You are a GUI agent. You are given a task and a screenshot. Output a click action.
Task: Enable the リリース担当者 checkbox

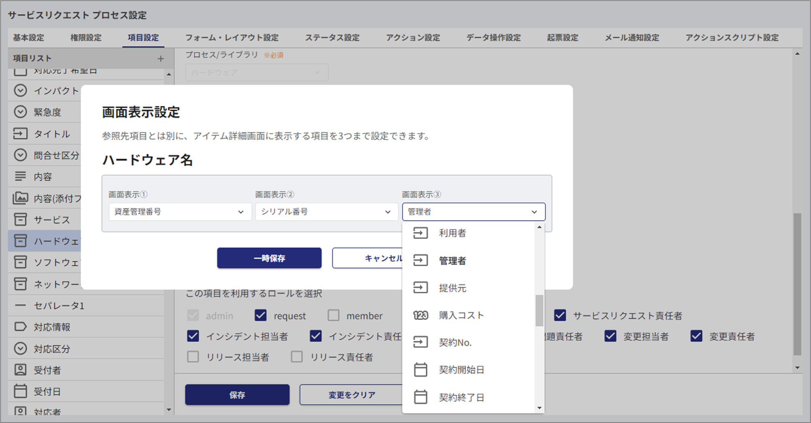tap(193, 357)
